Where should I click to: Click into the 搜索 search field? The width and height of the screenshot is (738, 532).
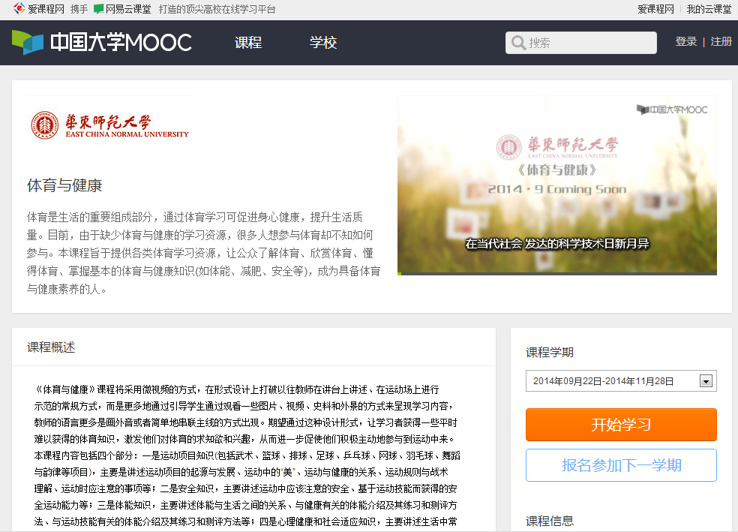coord(580,43)
